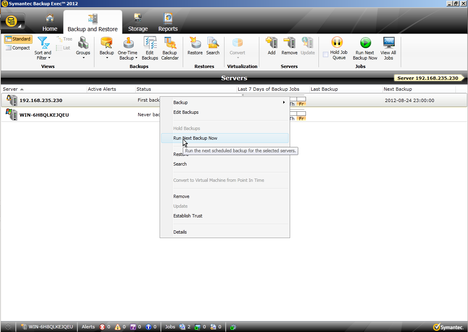468x332 pixels.
Task: Toggle the Hold Job Queue checkbox
Action: 325,55
